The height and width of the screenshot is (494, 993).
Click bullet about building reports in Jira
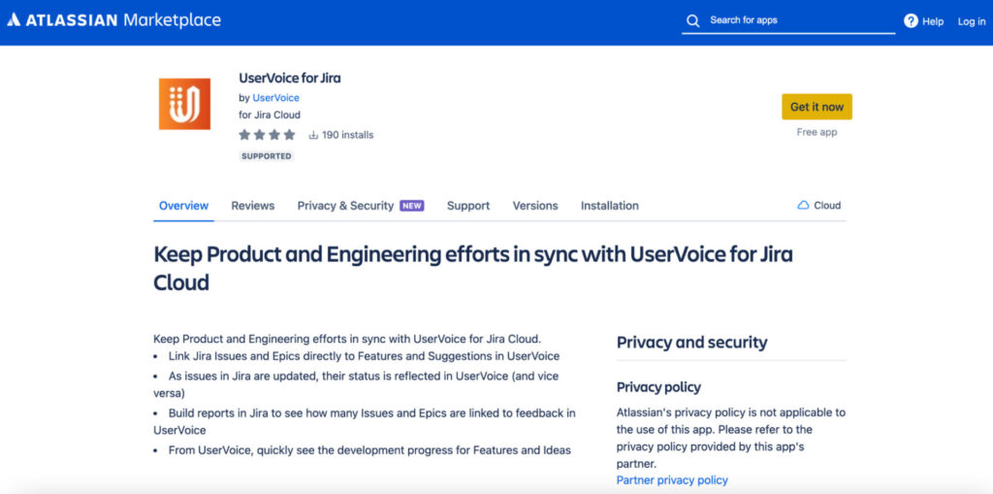(x=365, y=421)
